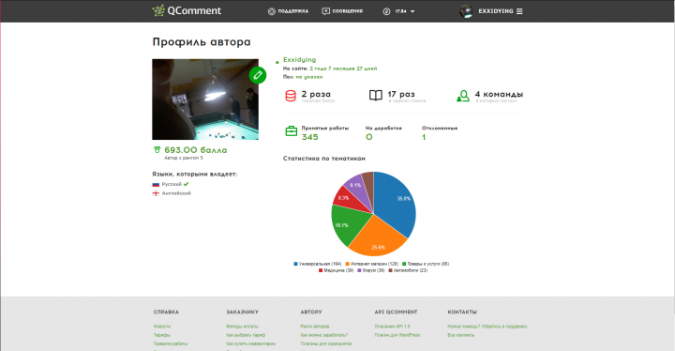675x351 pixels.
Task: Click the '2 раза' bonus count
Action: pos(316,94)
